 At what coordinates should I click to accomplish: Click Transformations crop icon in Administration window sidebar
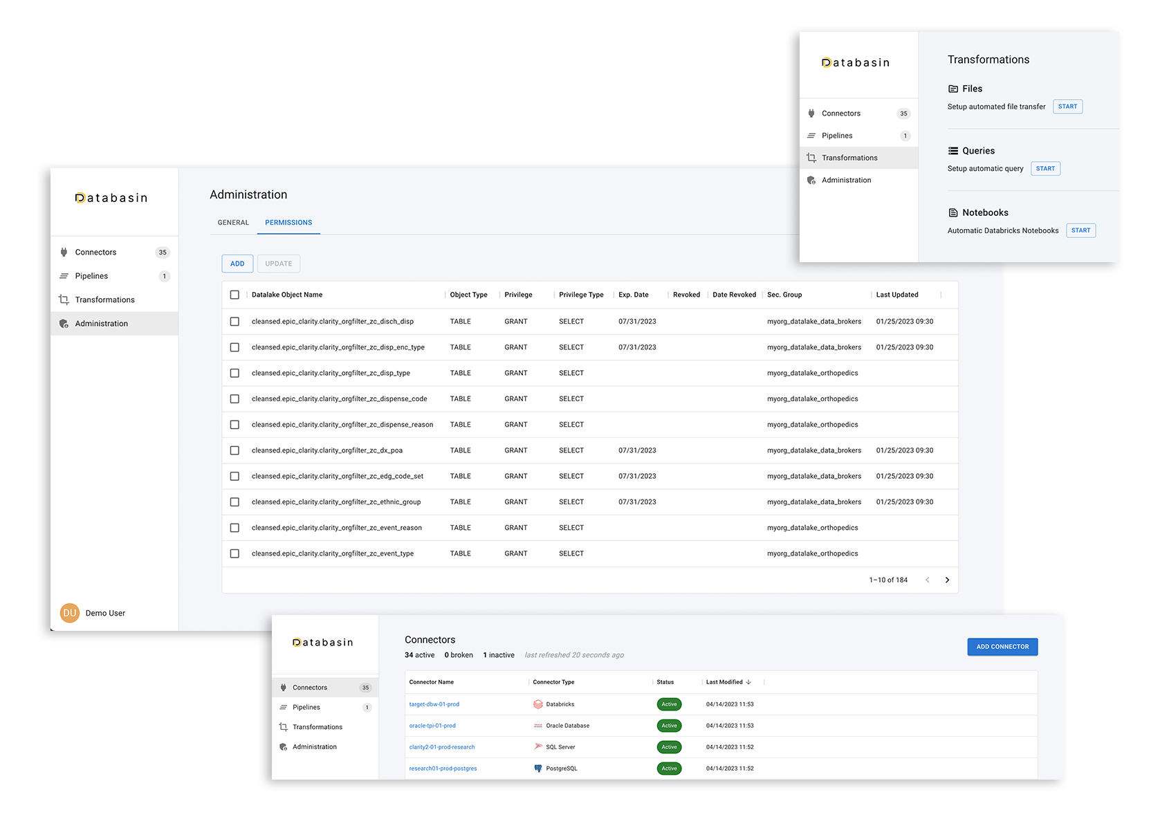click(x=64, y=300)
